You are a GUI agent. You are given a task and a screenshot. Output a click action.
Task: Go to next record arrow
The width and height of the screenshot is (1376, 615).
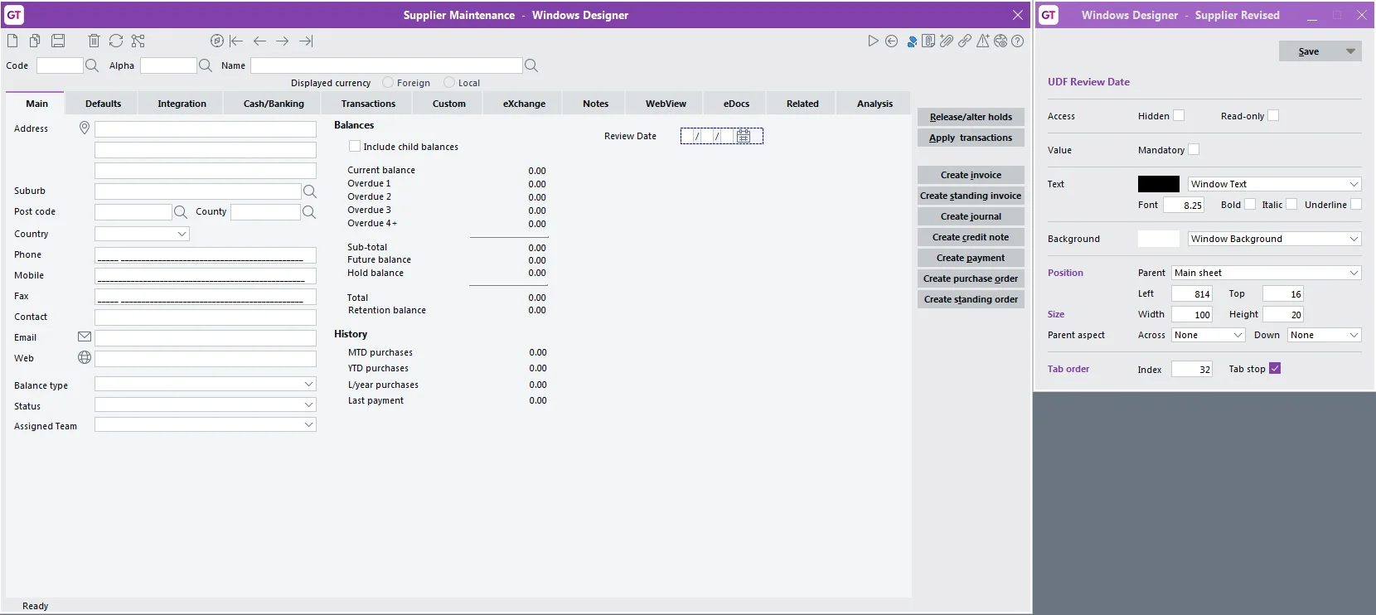(283, 41)
